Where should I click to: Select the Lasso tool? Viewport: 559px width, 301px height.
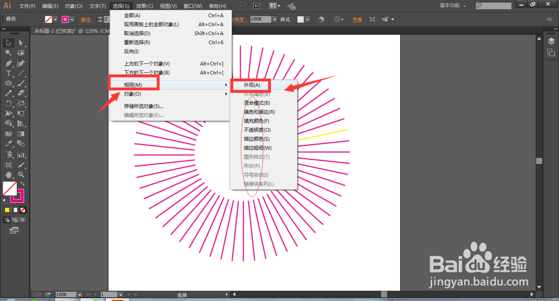click(21, 53)
